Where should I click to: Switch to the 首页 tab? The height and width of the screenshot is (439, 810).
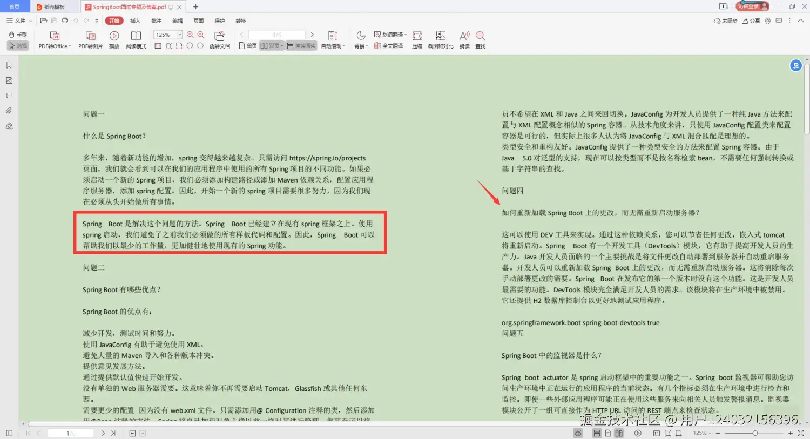point(15,6)
